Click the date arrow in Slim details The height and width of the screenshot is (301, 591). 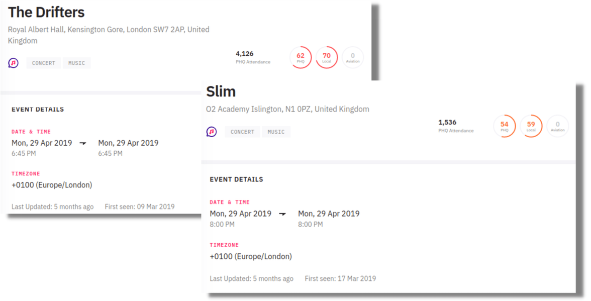pyautogui.click(x=283, y=214)
